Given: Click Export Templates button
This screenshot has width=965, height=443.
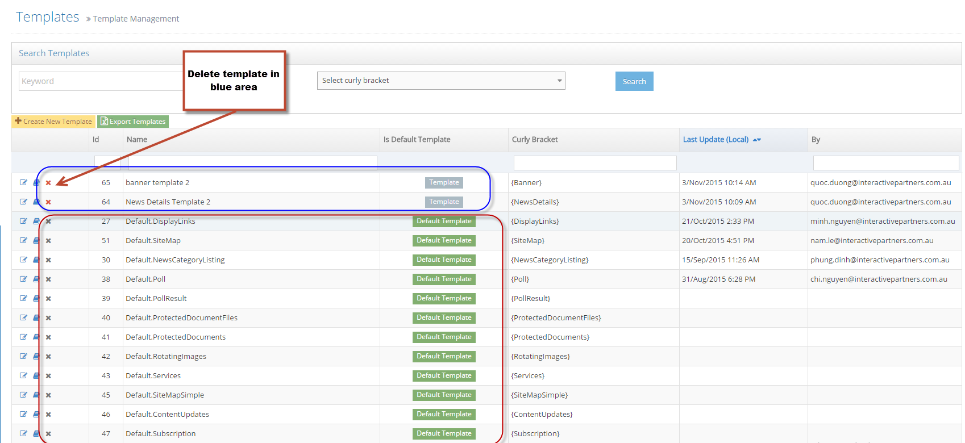Looking at the screenshot, I should [x=133, y=122].
